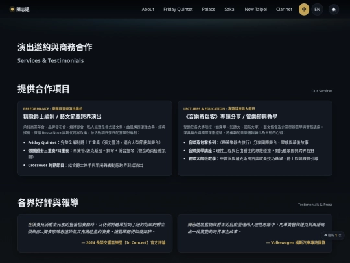Click the Volkswagen 福斯汽車 attribution
The image size is (350, 263).
click(296, 242)
